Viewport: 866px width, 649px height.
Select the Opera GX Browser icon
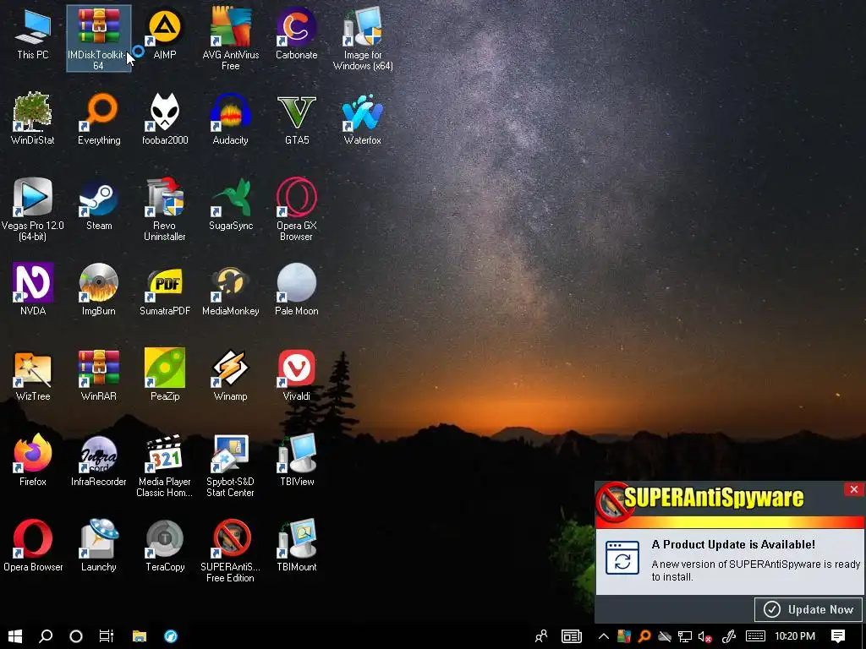pos(297,210)
